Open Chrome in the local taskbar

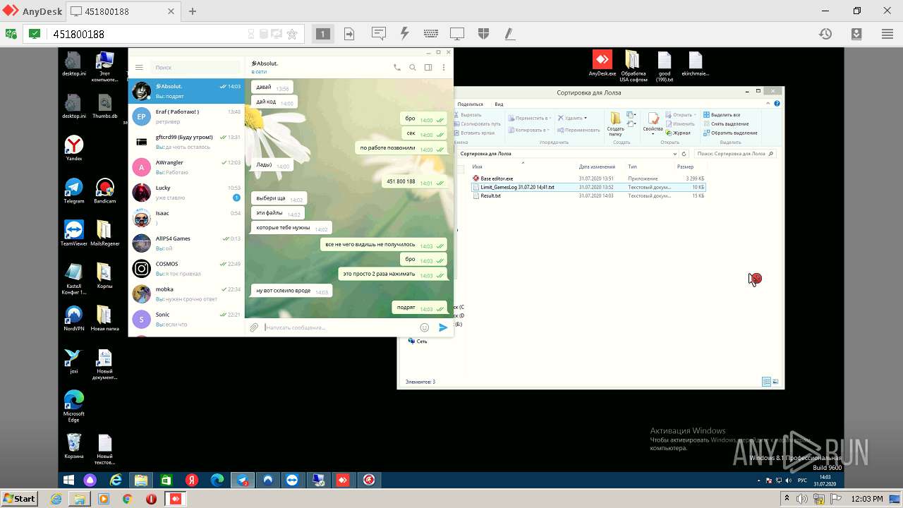(127, 499)
